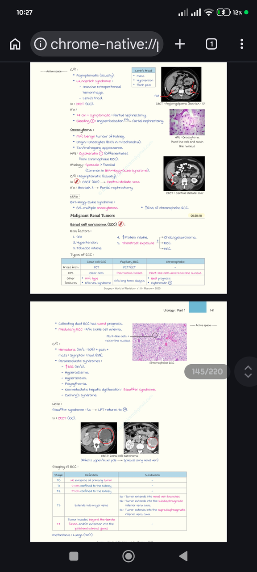Tap the T4 stage row cell

[x=58, y=524]
